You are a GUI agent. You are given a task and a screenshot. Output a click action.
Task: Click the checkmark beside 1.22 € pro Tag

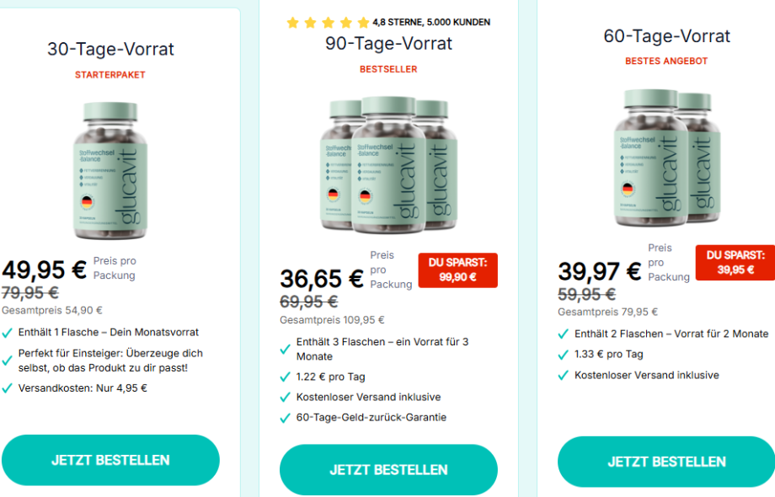[286, 377]
